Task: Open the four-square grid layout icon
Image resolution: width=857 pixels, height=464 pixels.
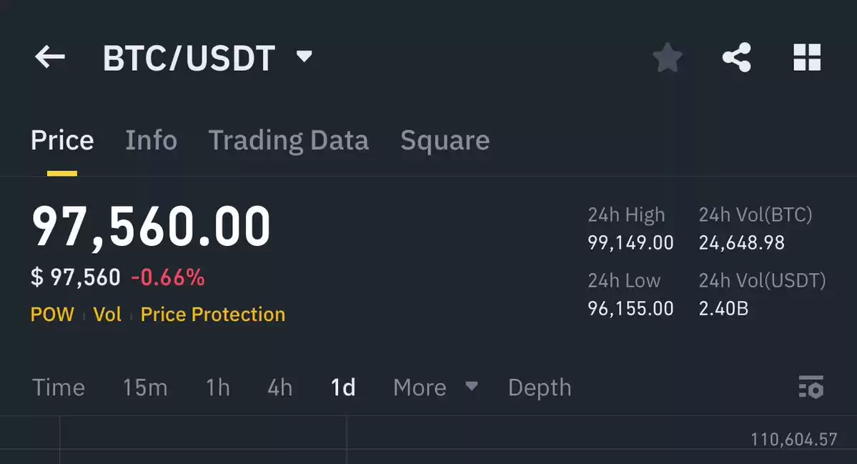Action: [x=807, y=57]
